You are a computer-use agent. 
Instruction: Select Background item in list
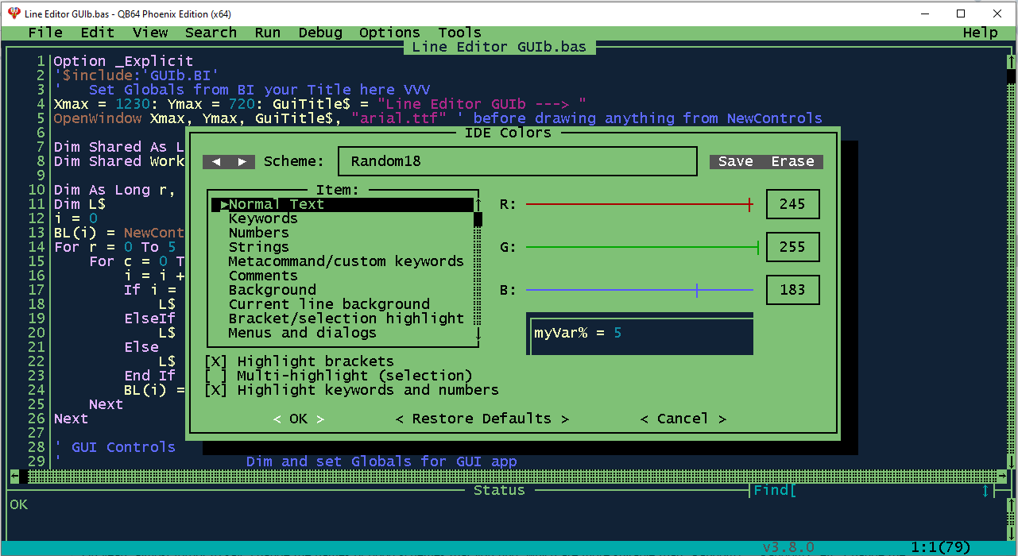[x=273, y=290]
